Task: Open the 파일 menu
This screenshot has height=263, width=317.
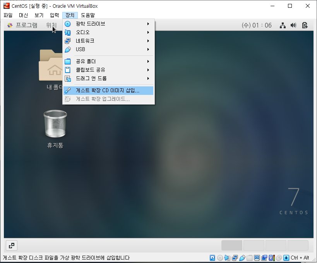Action: click(8, 15)
